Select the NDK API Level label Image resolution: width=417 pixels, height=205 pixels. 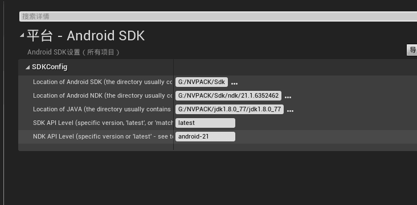point(103,137)
